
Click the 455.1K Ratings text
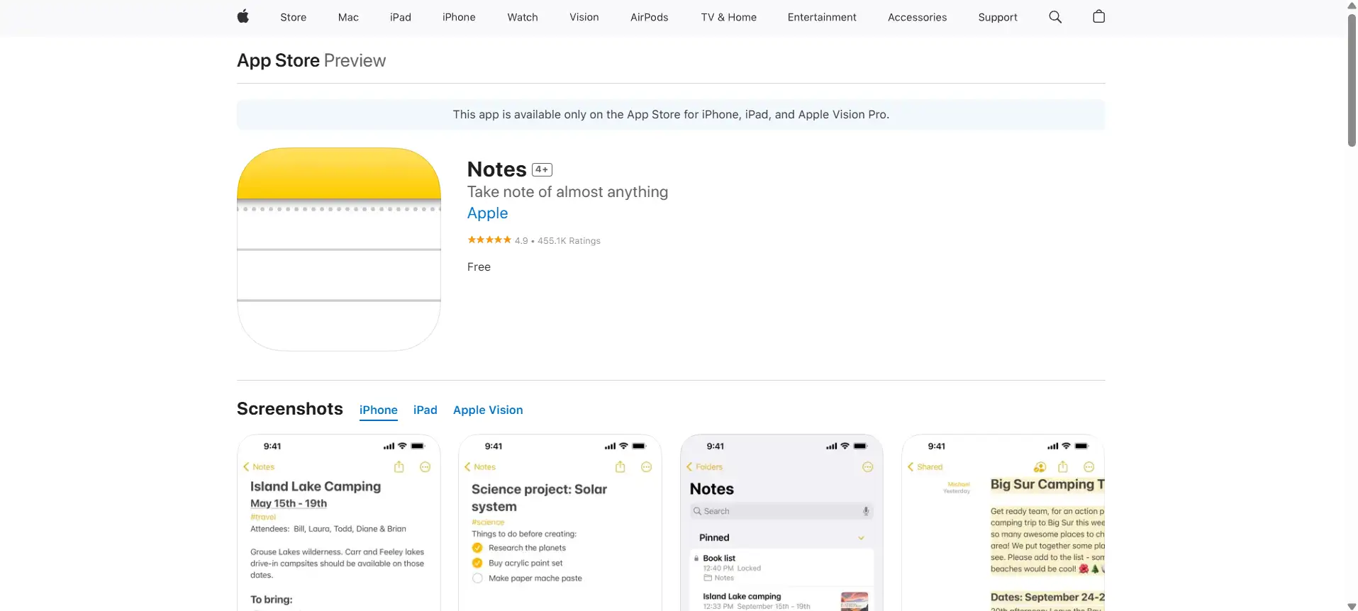(x=569, y=241)
